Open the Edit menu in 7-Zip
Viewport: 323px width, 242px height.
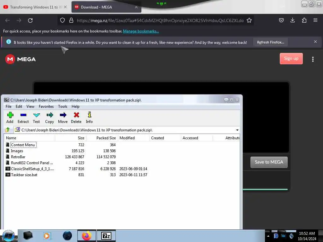coord(19,107)
